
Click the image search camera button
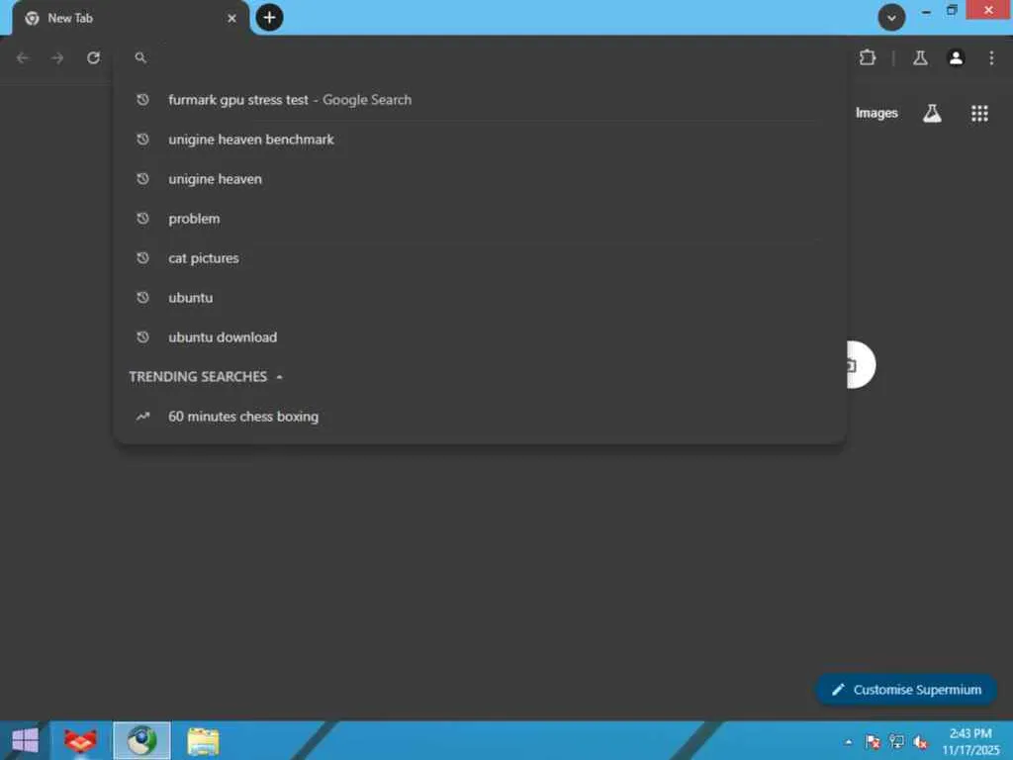[861, 365]
